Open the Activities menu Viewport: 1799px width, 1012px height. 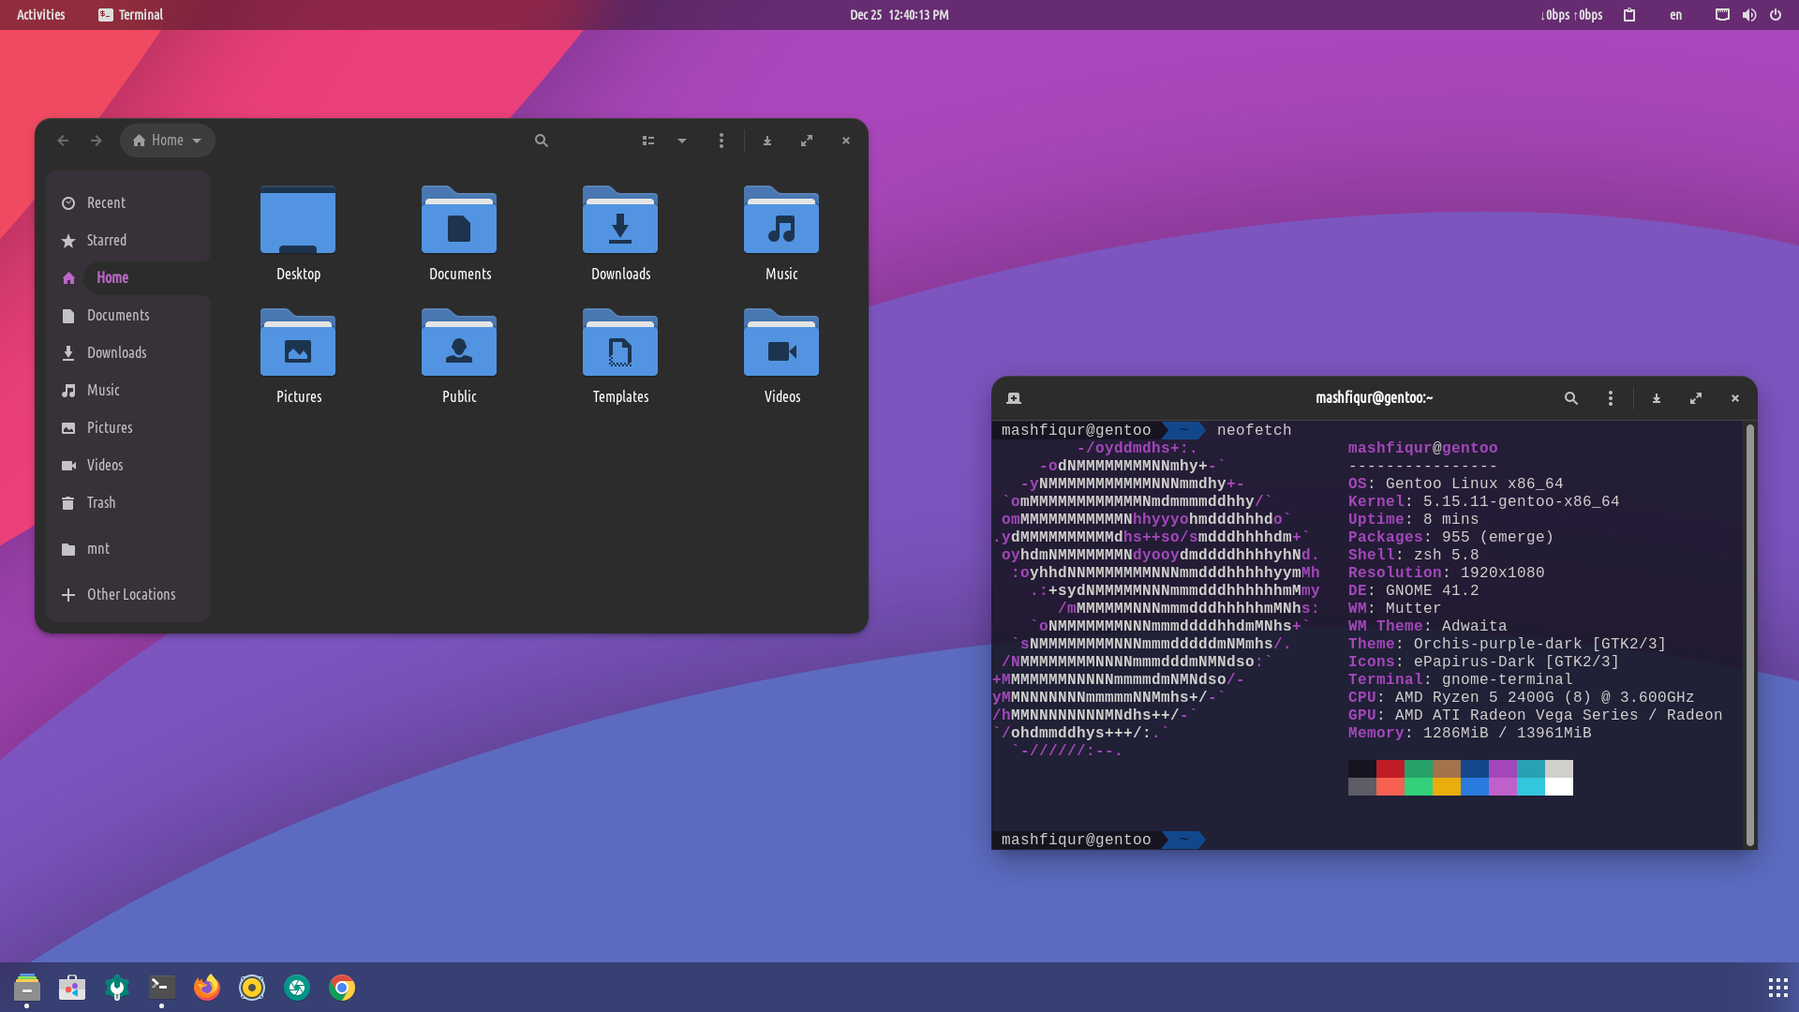[x=40, y=15]
